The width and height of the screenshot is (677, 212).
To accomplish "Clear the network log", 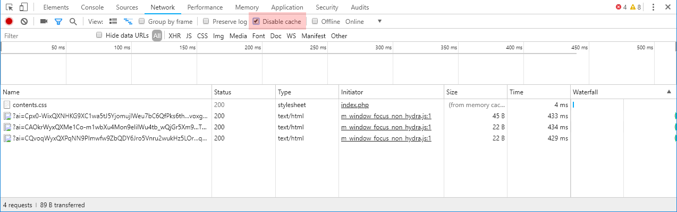I will 24,22.
